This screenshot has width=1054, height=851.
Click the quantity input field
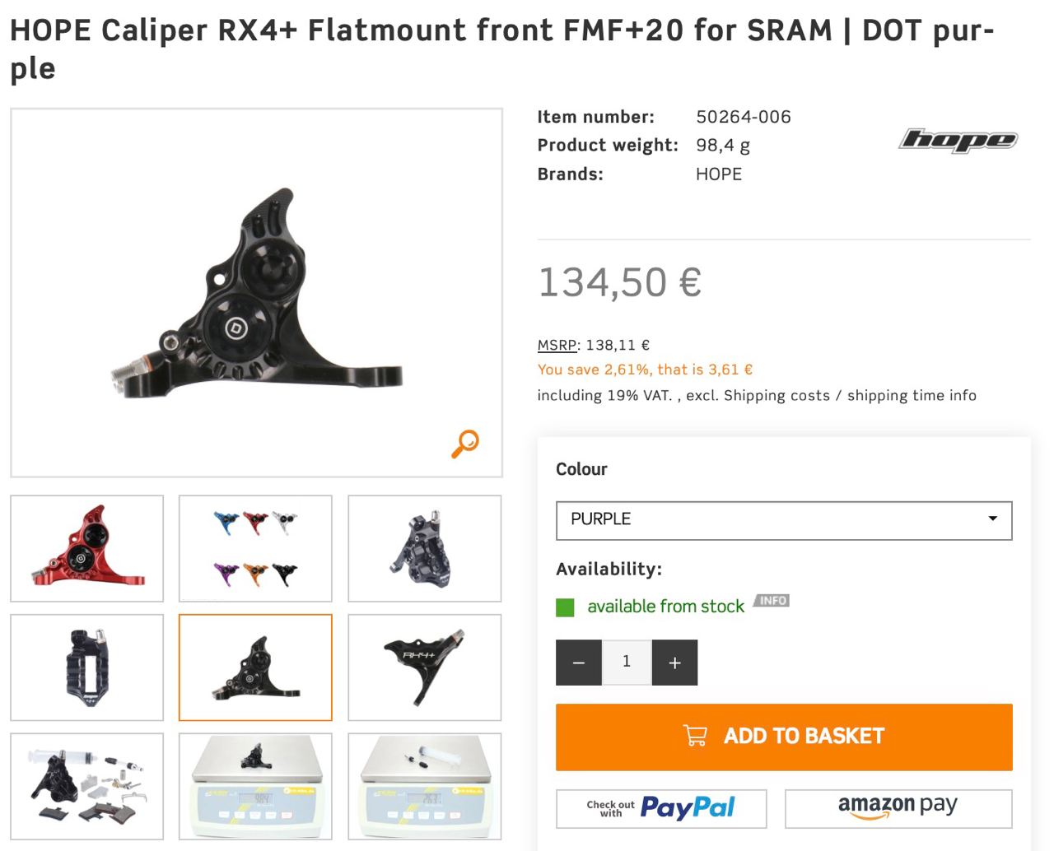[x=627, y=663]
